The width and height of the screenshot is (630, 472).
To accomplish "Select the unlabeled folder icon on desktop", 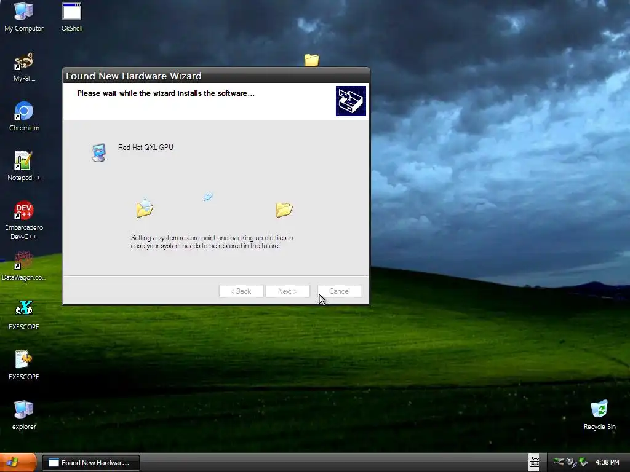I will coord(311,60).
